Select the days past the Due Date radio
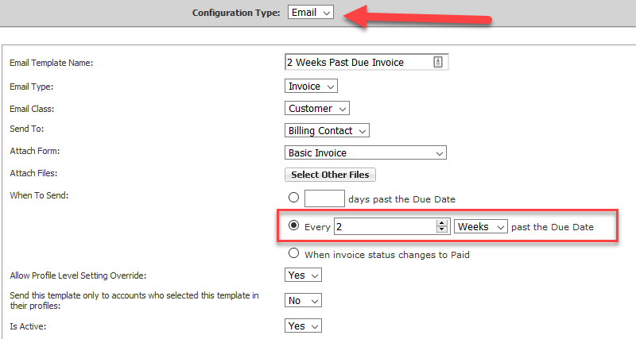The image size is (636, 339). click(x=293, y=197)
